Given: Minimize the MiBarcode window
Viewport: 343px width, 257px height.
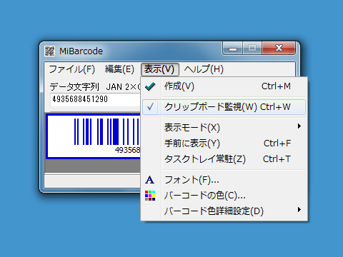Looking at the screenshot, I should pos(233,49).
